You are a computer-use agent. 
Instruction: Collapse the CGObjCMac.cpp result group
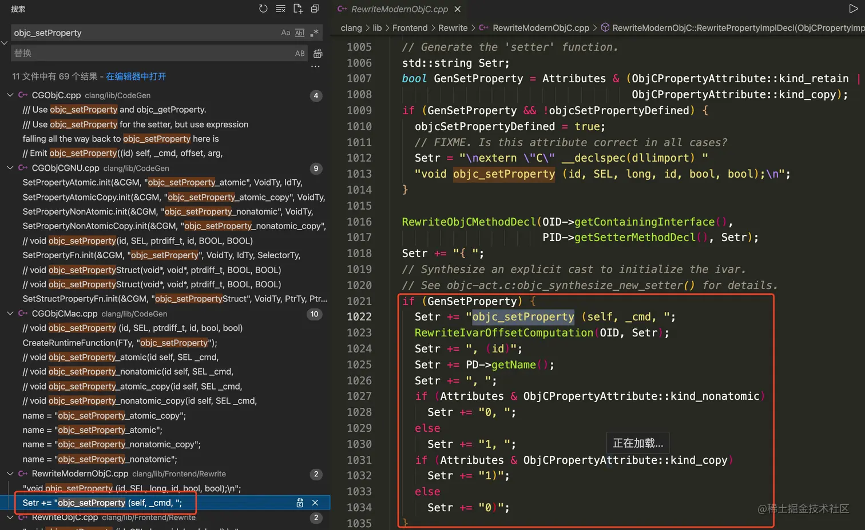point(10,314)
